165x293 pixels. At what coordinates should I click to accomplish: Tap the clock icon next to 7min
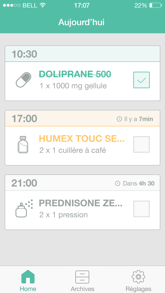pyautogui.click(x=119, y=119)
